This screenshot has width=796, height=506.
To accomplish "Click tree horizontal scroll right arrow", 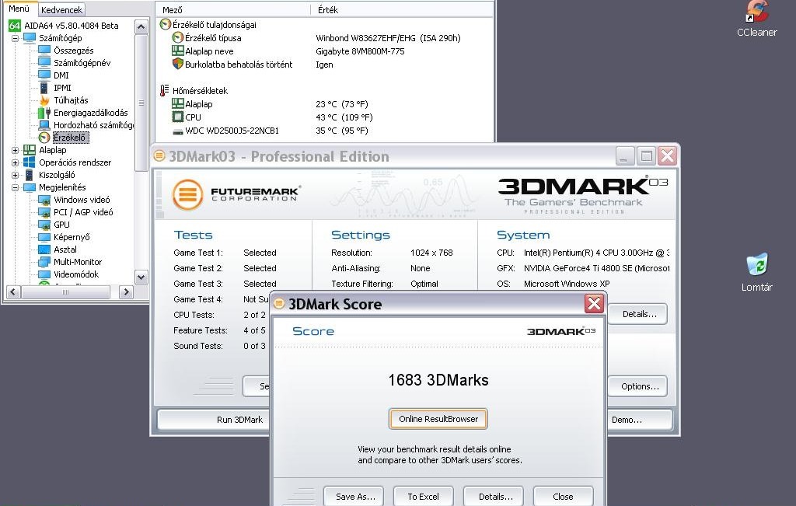I will coord(126,291).
